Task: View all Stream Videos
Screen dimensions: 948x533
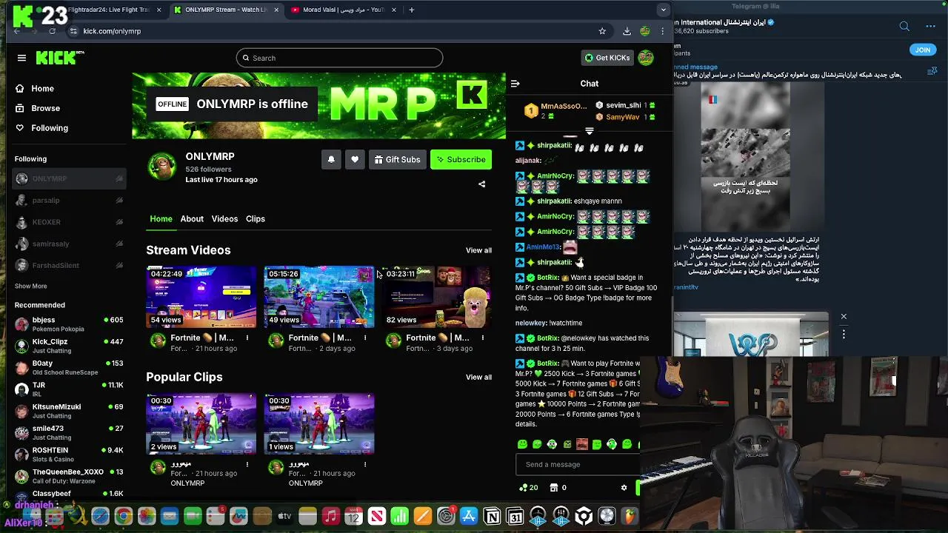Action: pos(478,250)
